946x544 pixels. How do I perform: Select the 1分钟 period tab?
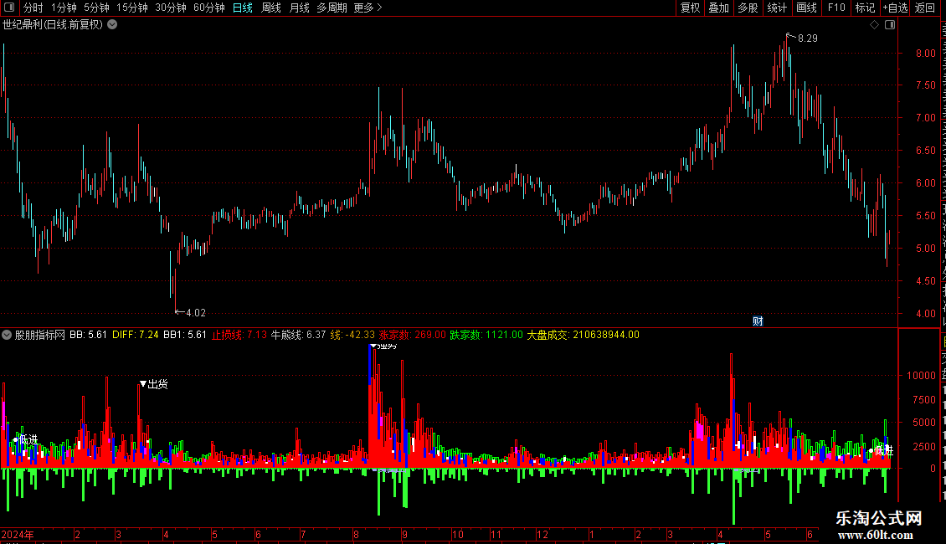[x=64, y=8]
